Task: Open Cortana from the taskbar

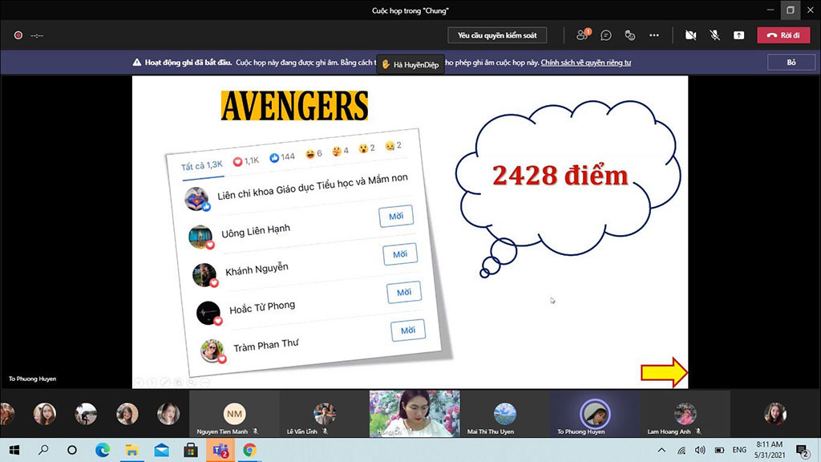Action: (x=72, y=450)
